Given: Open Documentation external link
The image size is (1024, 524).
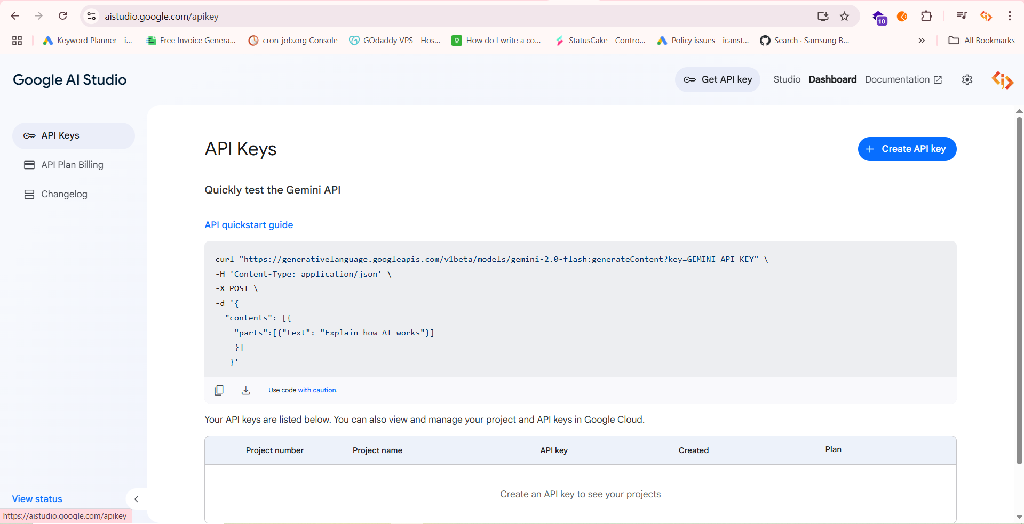Looking at the screenshot, I should pyautogui.click(x=903, y=79).
